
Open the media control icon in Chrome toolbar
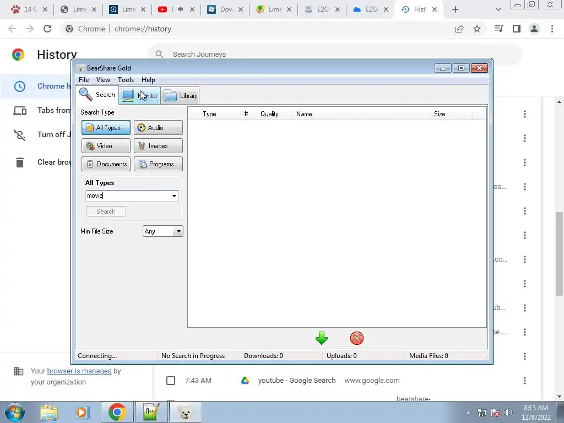pos(499,29)
